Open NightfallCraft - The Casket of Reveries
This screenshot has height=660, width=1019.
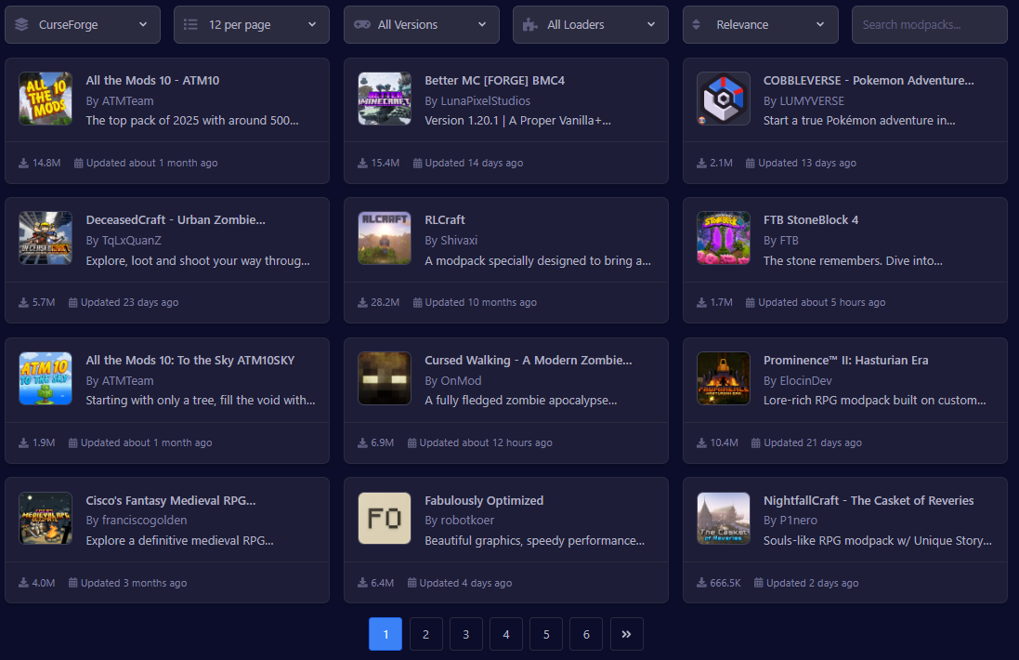869,500
